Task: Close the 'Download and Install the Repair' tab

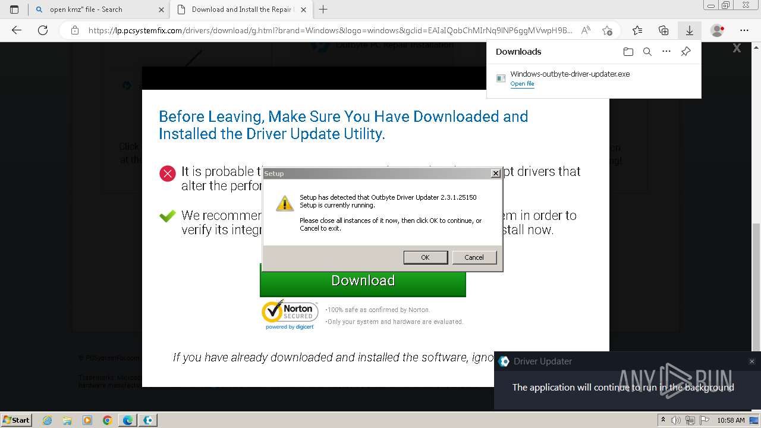Action: (303, 10)
